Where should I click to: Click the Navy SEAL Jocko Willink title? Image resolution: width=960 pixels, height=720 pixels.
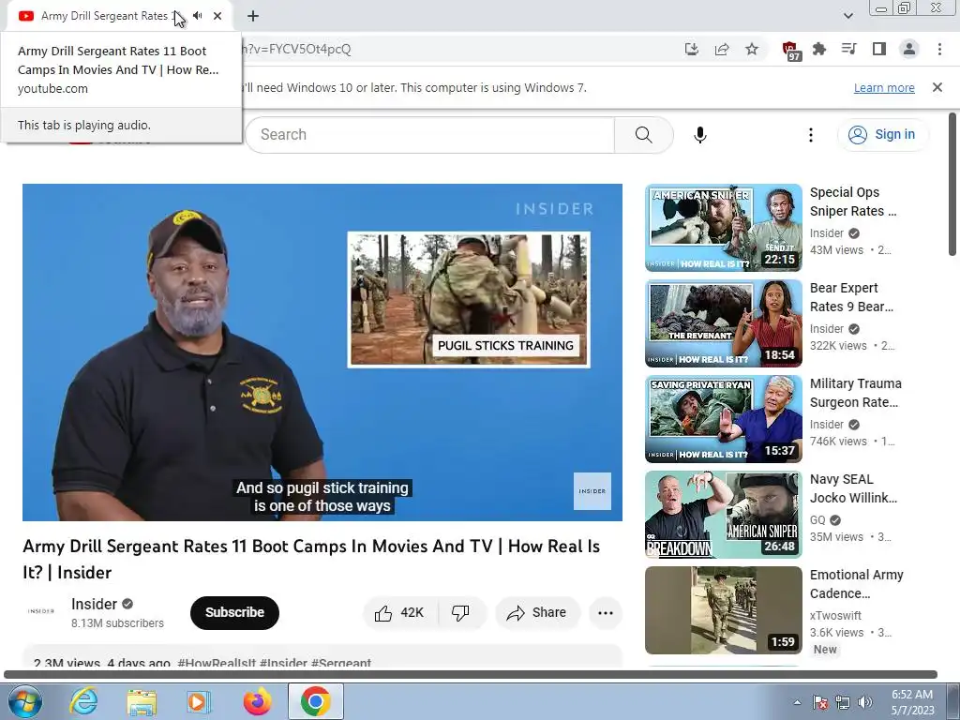(x=853, y=487)
